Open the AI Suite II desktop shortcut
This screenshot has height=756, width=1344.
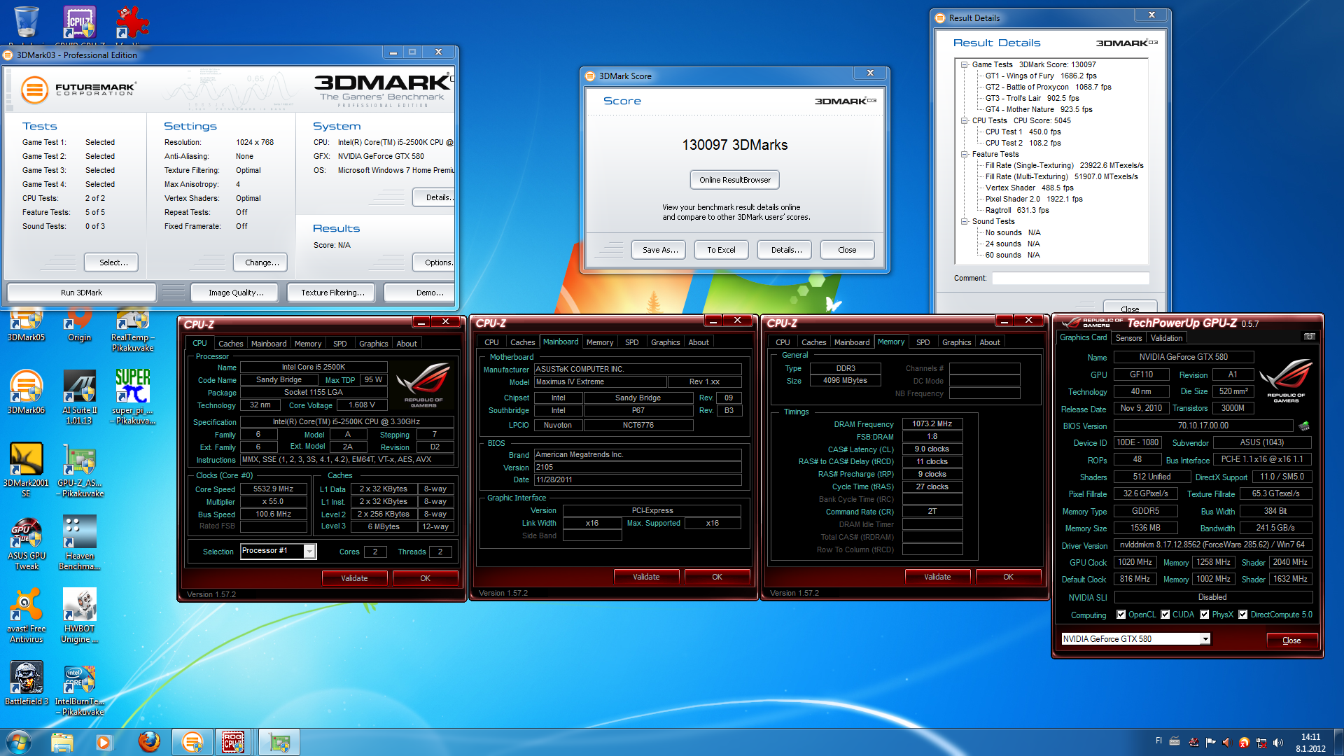(79, 397)
